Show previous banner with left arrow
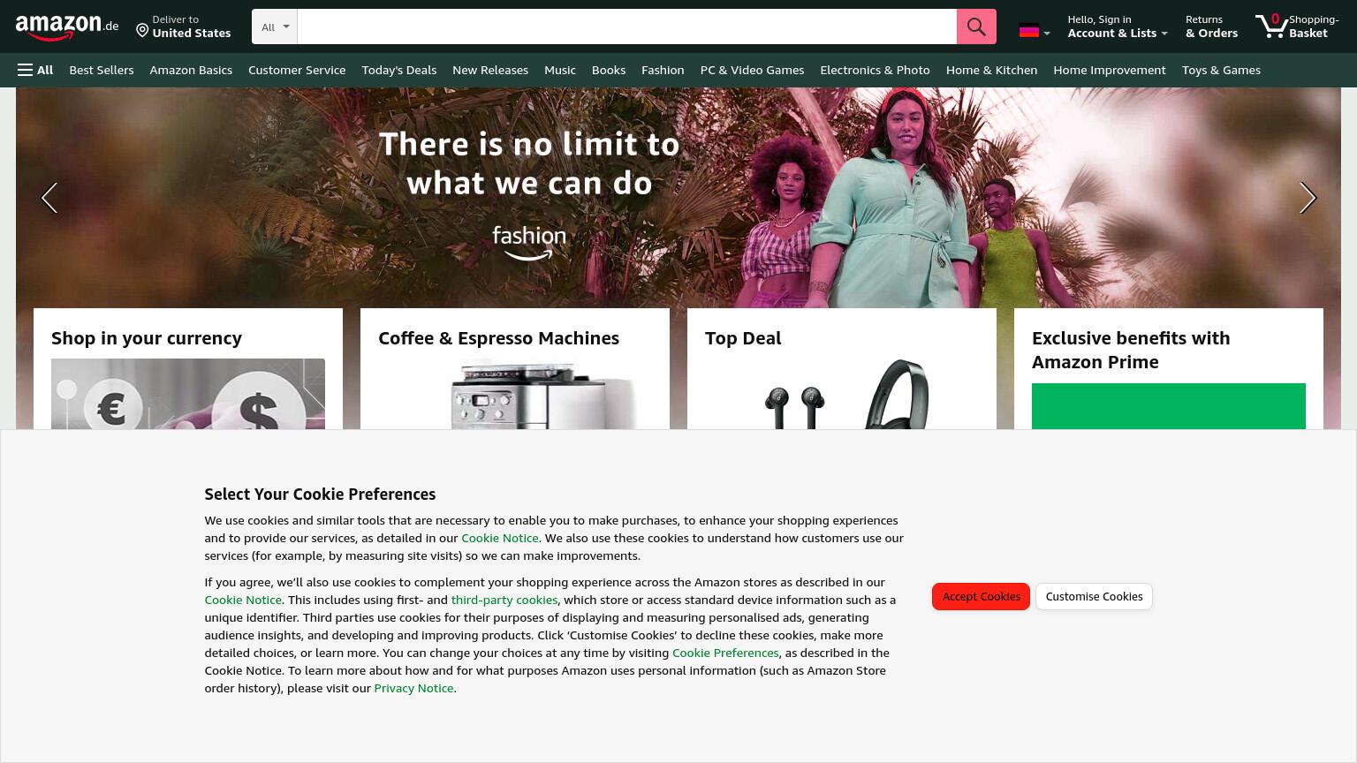1357x763 pixels. (49, 198)
